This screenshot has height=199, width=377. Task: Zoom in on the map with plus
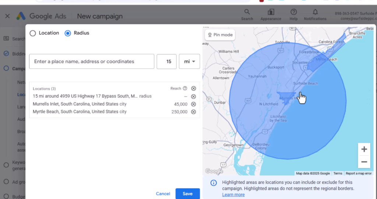click(364, 149)
